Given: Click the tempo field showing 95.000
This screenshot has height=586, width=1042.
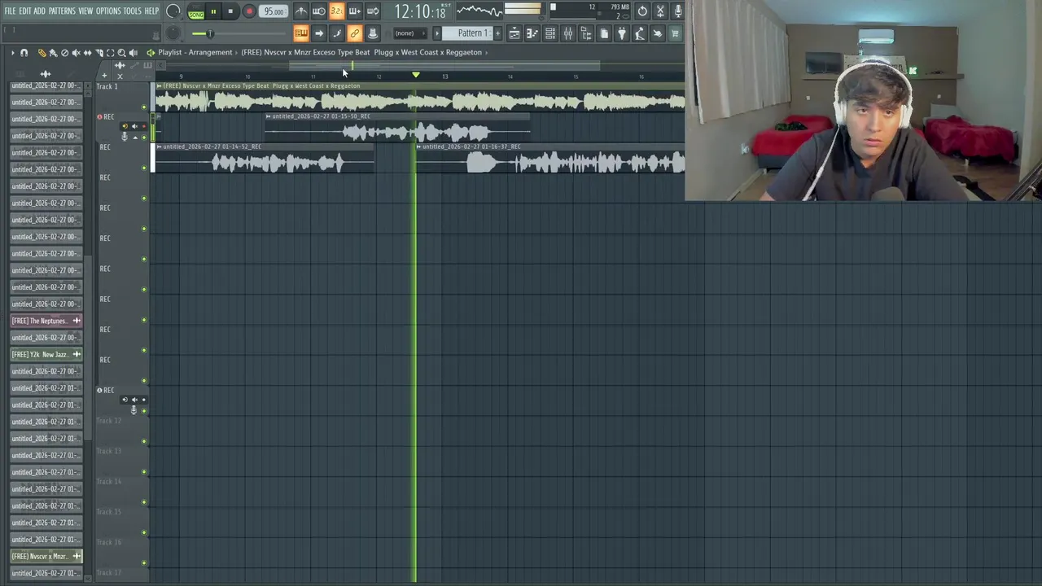Looking at the screenshot, I should pyautogui.click(x=274, y=12).
